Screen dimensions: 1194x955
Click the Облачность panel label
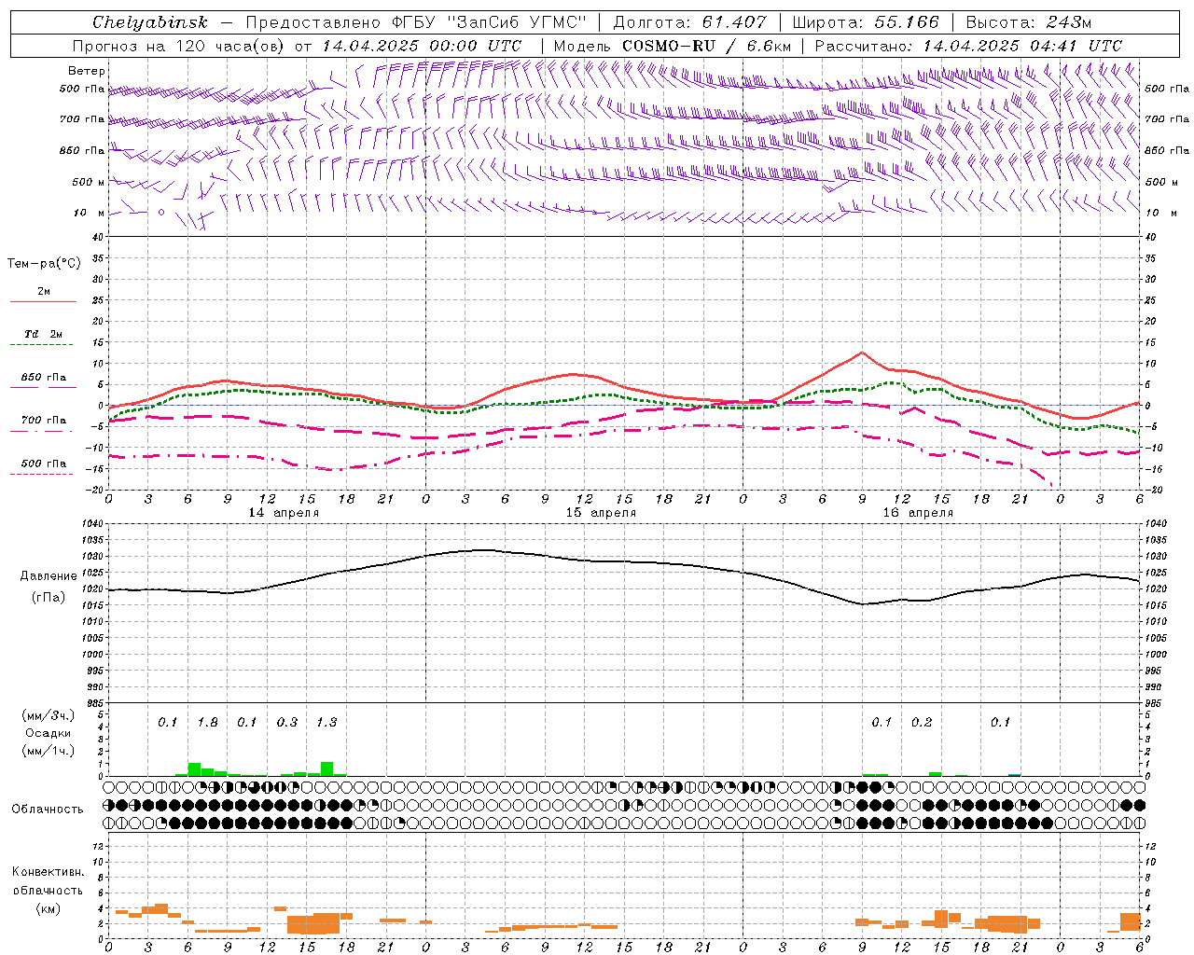[x=48, y=810]
